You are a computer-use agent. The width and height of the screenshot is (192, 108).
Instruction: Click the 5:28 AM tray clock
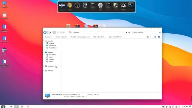[185, 107]
